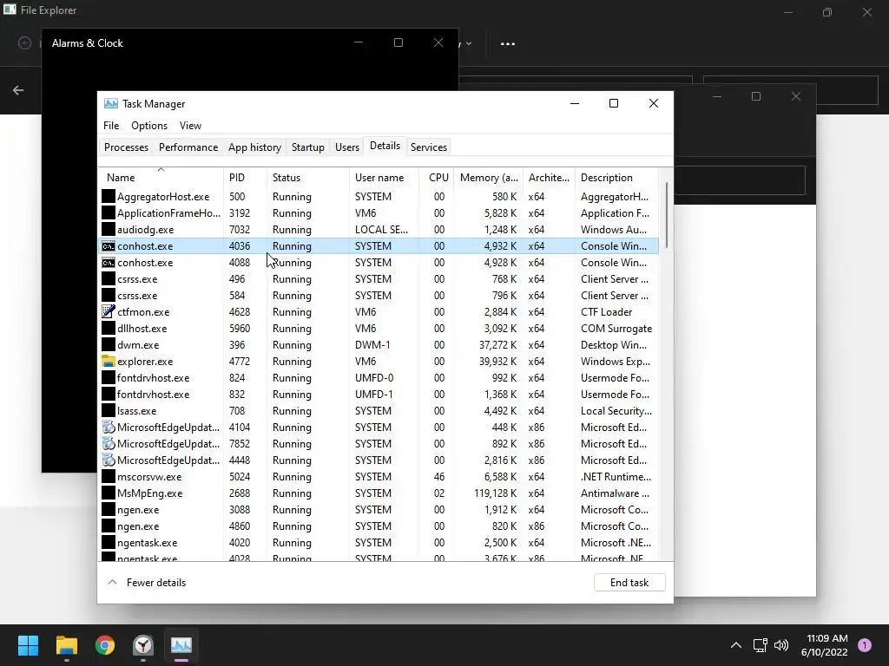889x666 pixels.
Task: Sort by the Description column header
Action: coord(617,178)
